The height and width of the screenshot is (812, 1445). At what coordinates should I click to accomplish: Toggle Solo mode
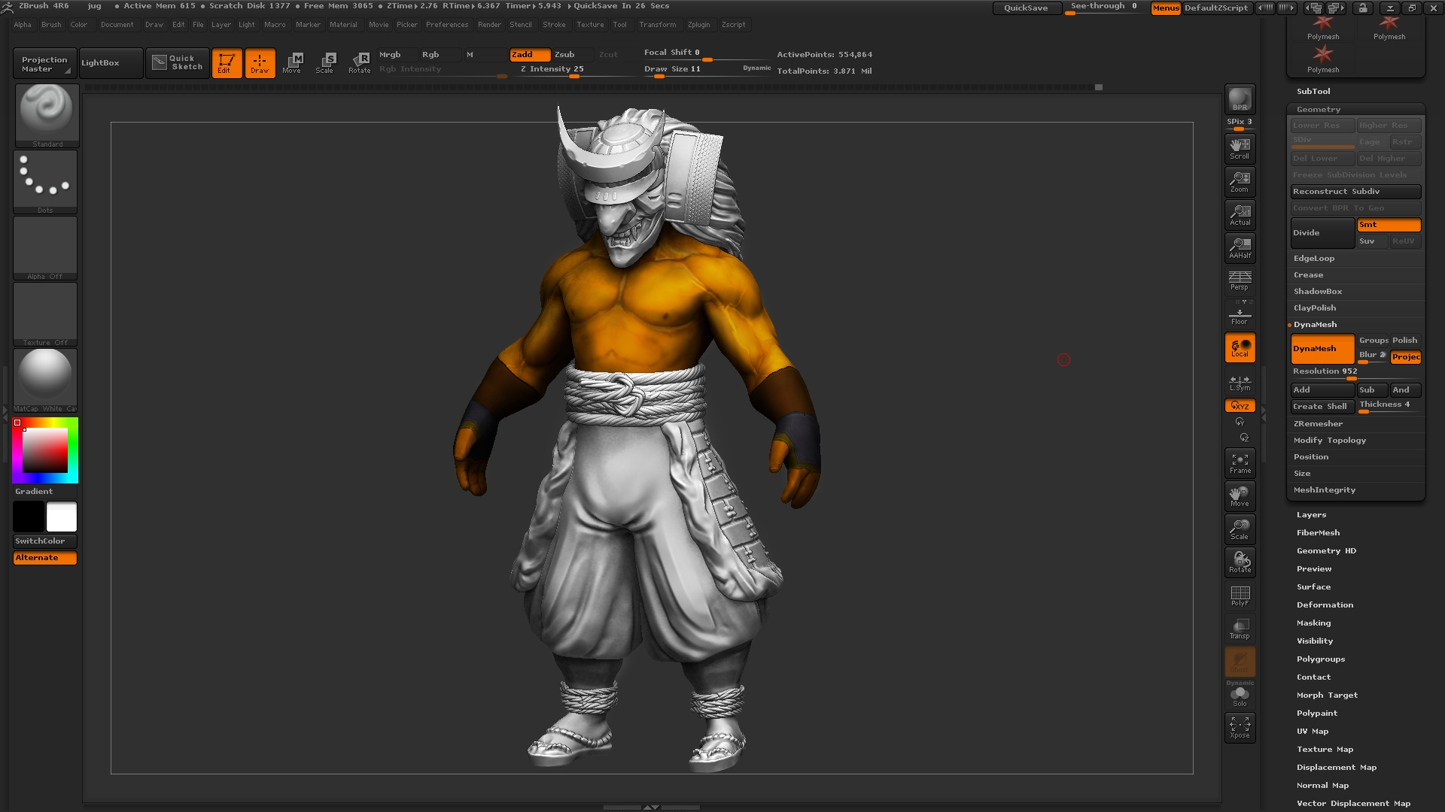1240,696
